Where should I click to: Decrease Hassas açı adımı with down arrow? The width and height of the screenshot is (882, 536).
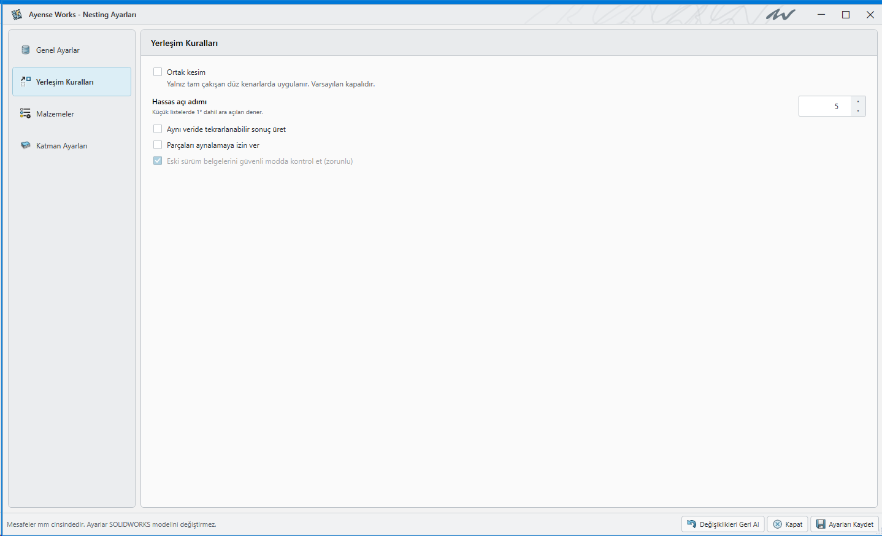[x=858, y=111]
